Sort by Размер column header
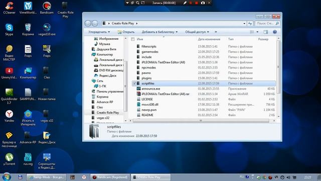Viewport: 321px width, 181px height. pyautogui.click(x=263, y=39)
